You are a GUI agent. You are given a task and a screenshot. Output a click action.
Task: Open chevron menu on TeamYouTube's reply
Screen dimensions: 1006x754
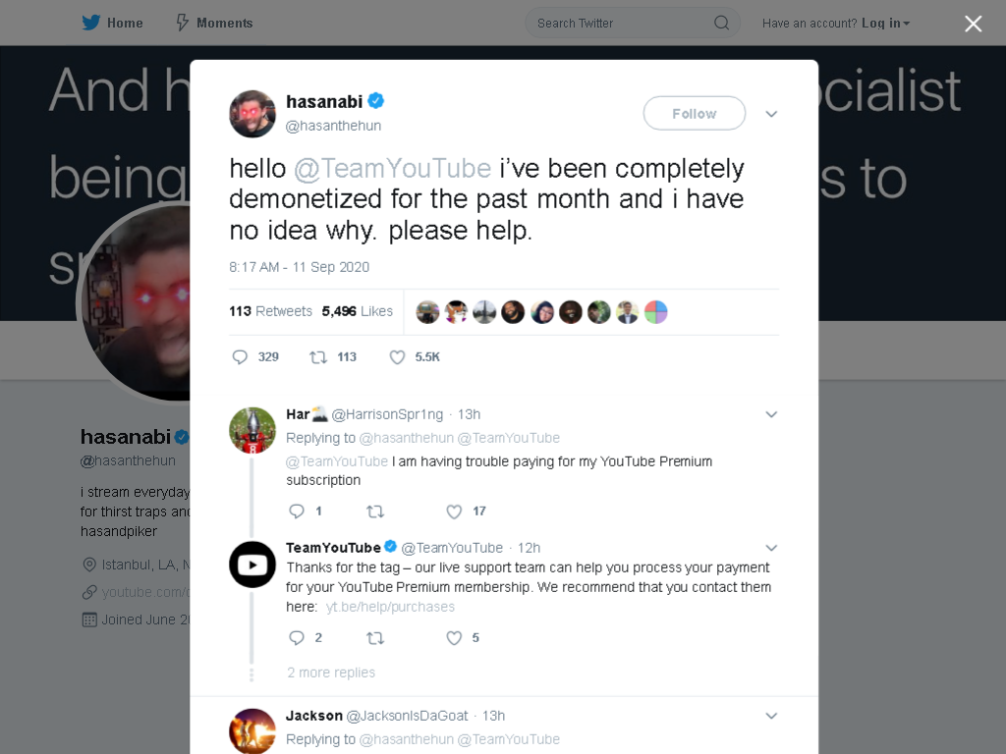[x=771, y=548]
